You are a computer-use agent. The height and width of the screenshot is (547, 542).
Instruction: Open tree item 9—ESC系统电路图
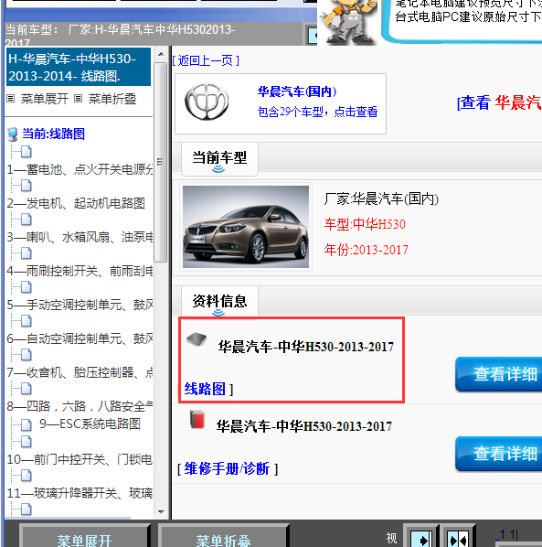coord(90,424)
